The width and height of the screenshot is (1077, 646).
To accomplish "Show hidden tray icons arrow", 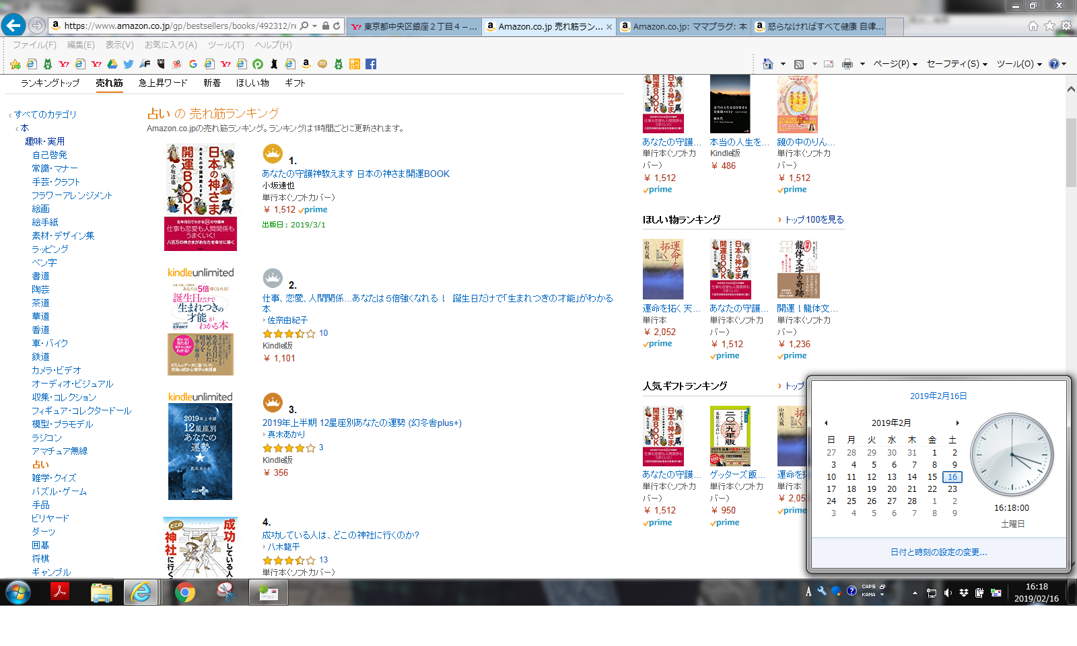I will 915,593.
